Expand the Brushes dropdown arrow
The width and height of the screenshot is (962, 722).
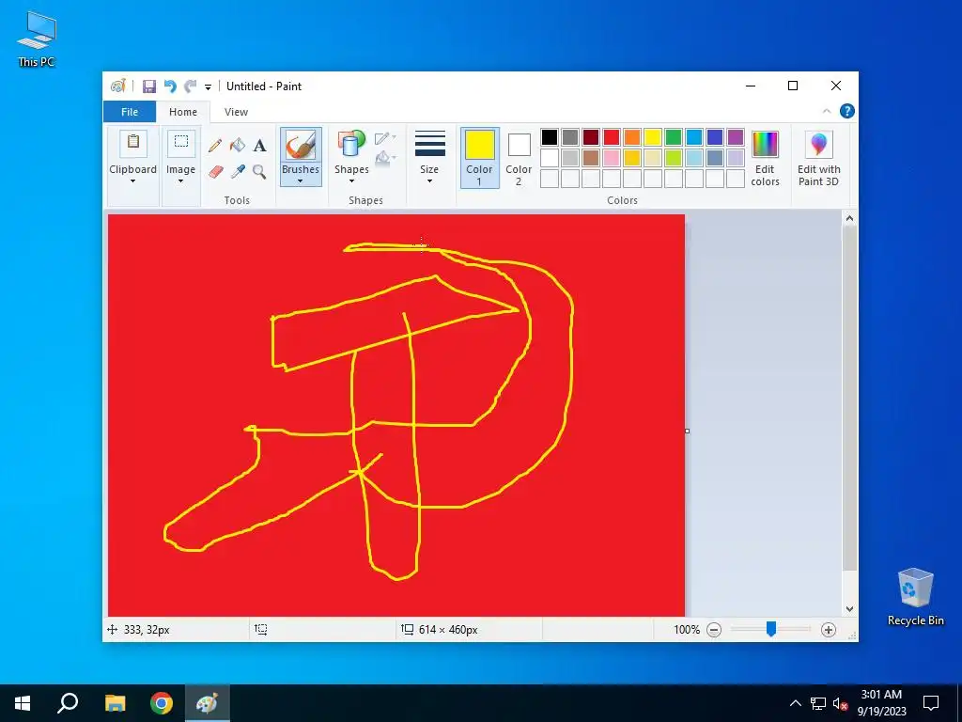(x=301, y=181)
